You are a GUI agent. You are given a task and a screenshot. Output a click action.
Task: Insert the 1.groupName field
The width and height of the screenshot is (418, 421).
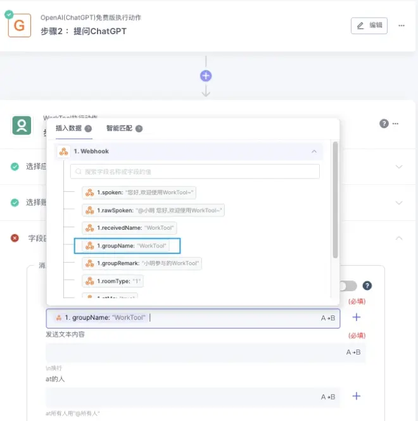(126, 246)
